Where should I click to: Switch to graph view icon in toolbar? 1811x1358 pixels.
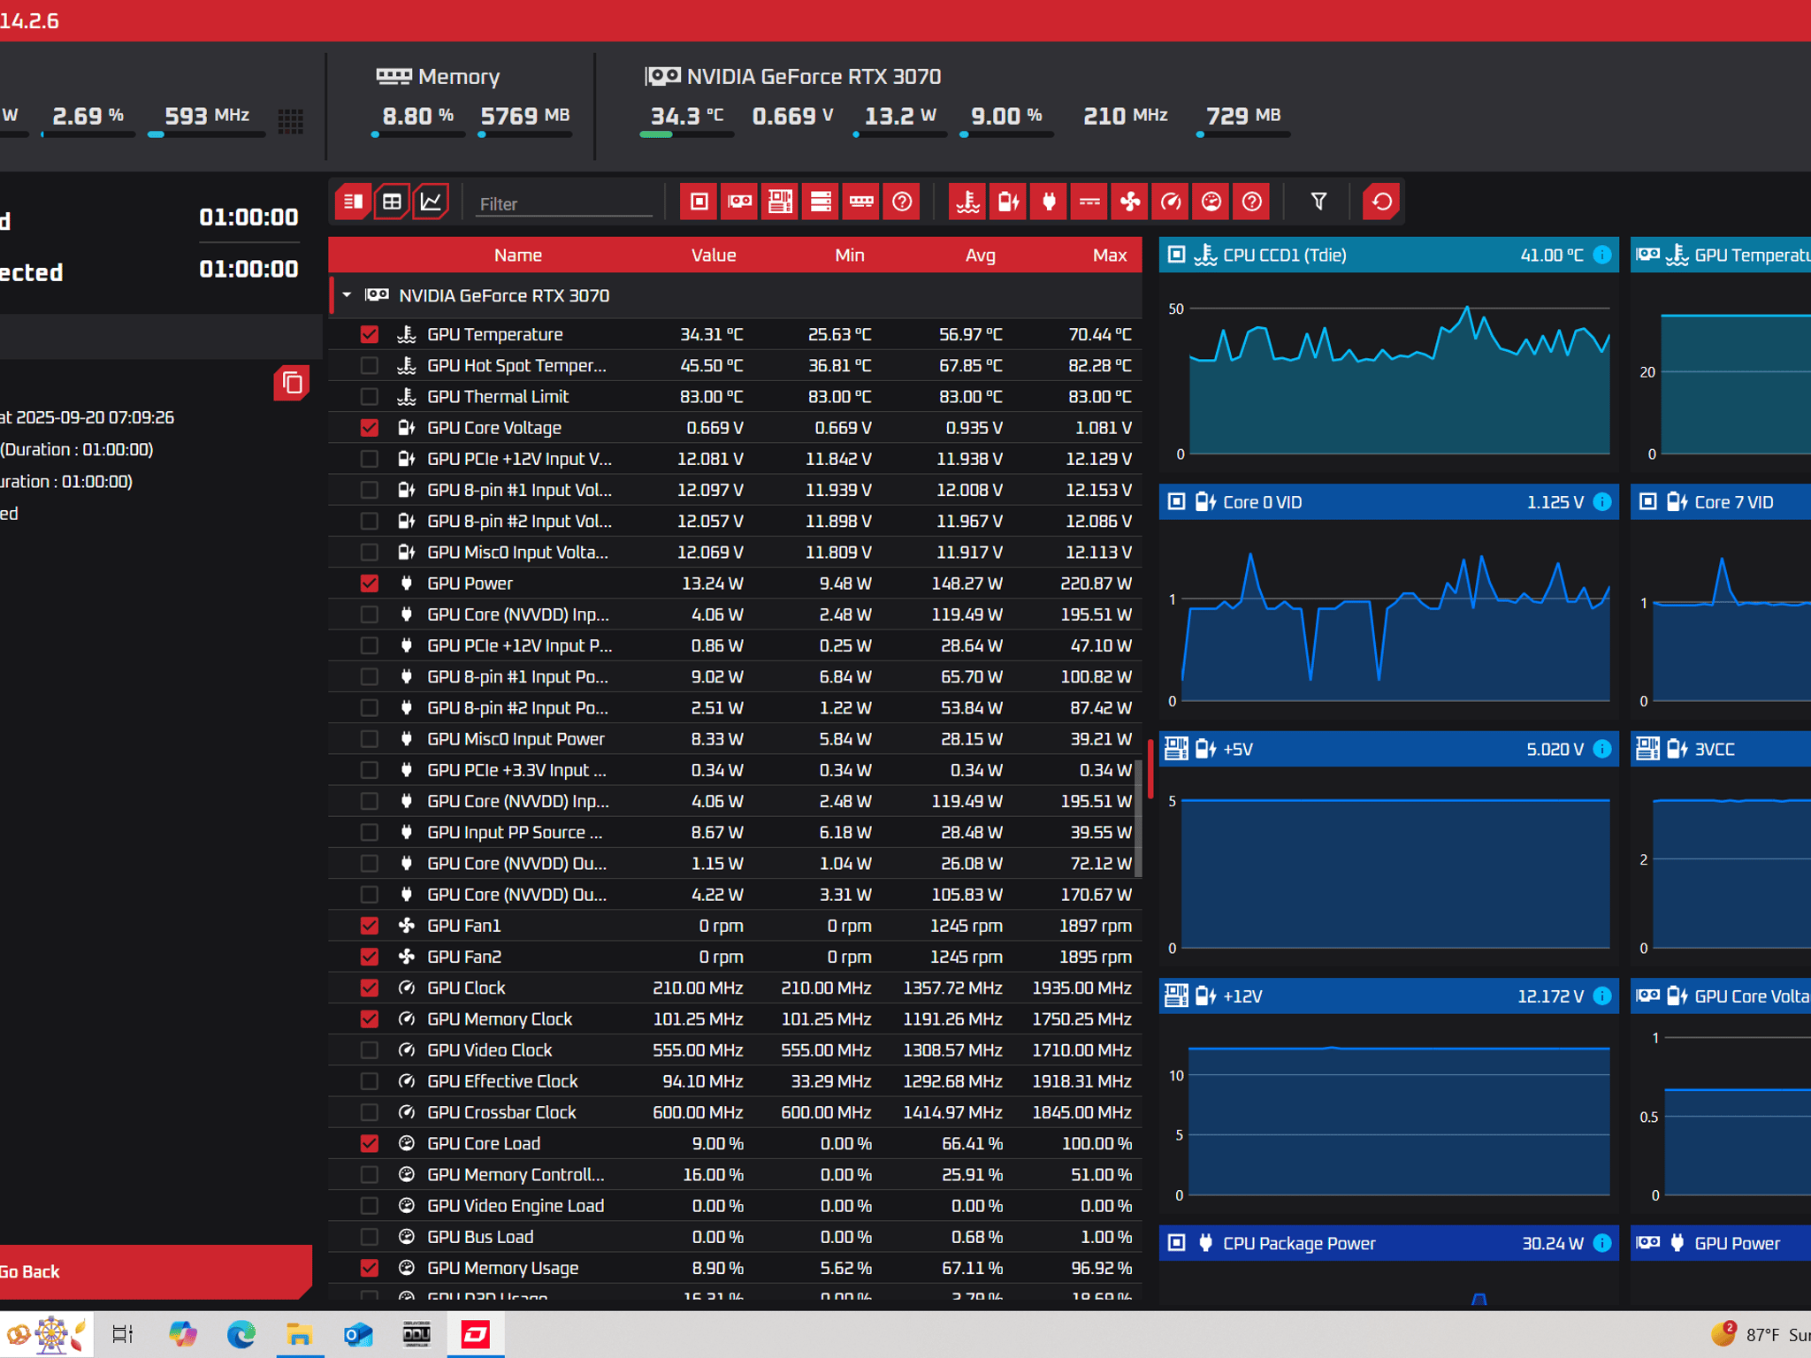[431, 202]
